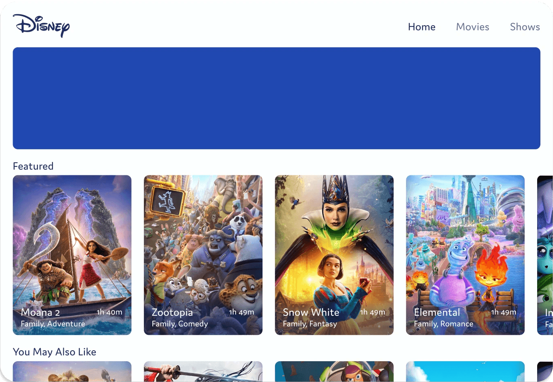The image size is (553, 382).
Task: Click the 1h 40m duration on Moana 2
Action: click(x=109, y=312)
